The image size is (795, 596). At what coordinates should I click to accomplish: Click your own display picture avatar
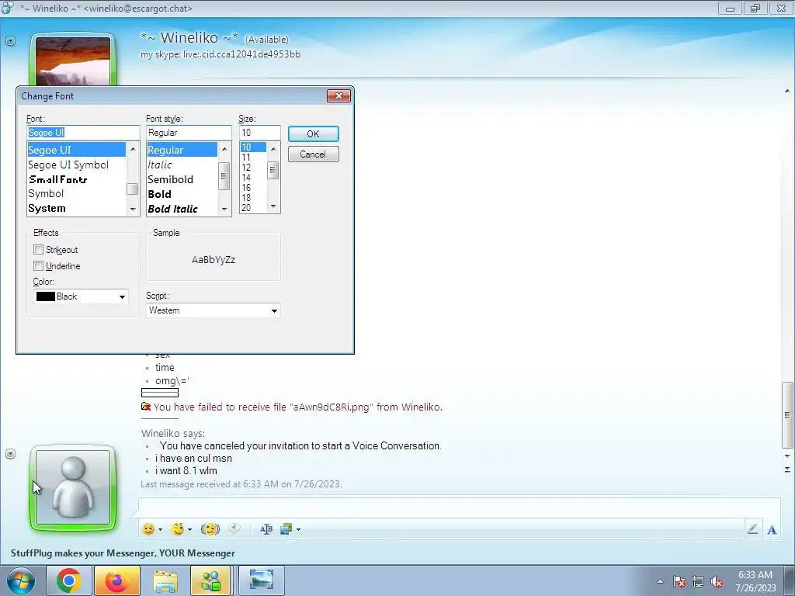click(73, 487)
